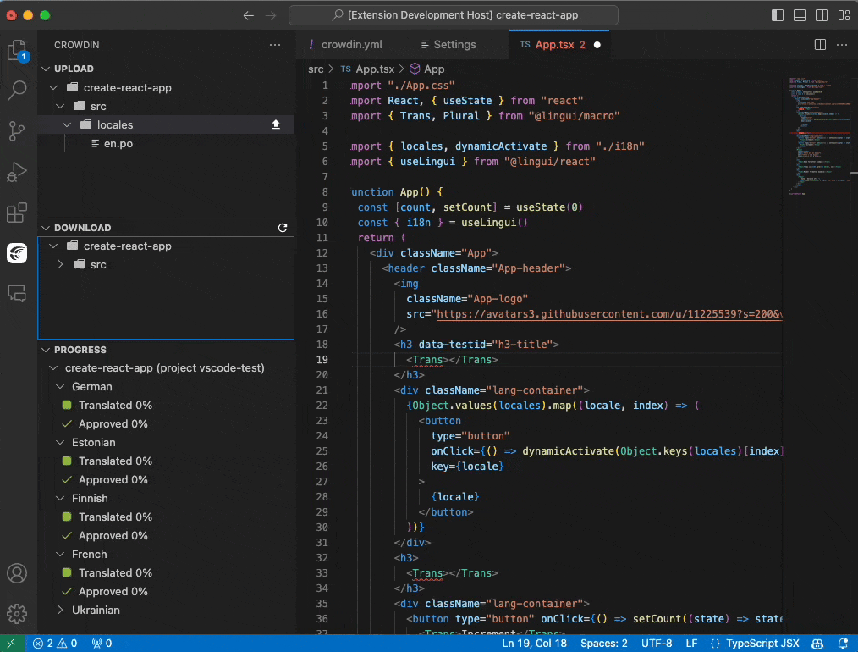858x652 pixels.
Task: Open Source Control view
Action: coord(17,130)
